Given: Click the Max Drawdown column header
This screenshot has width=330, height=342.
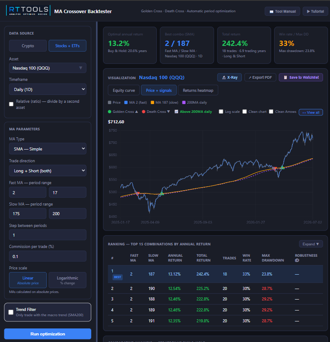Looking at the screenshot, I should (x=273, y=258).
